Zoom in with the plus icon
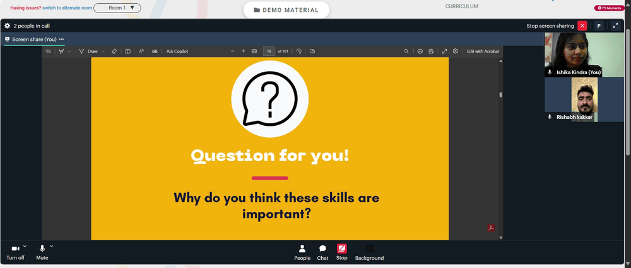Screen dimensions: 631x268 (x=243, y=51)
